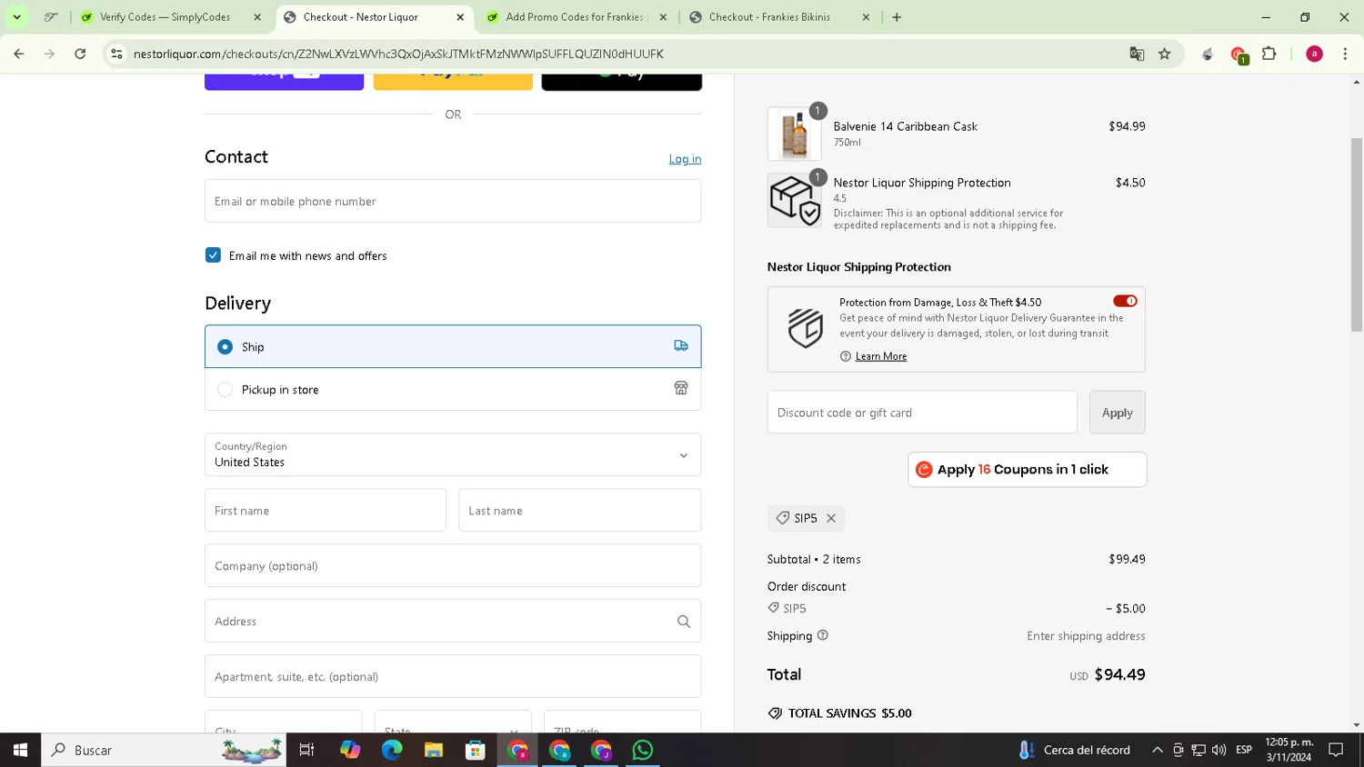The height and width of the screenshot is (767, 1364).
Task: Open tab search chevron
Action: (x=16, y=16)
